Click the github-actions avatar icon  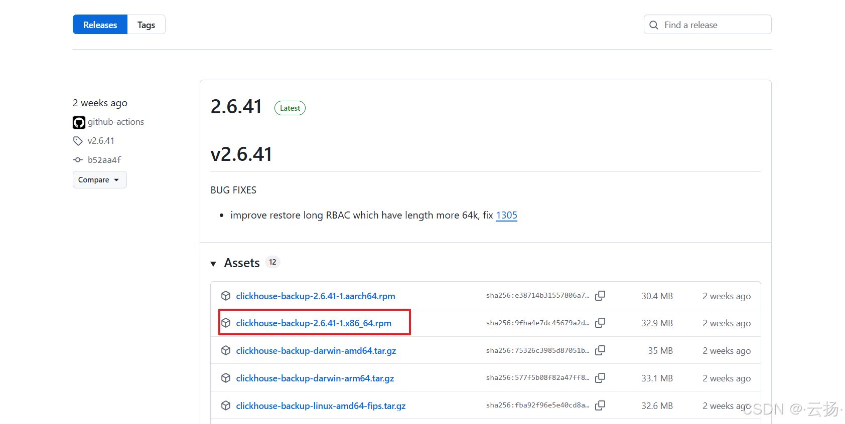[x=79, y=122]
